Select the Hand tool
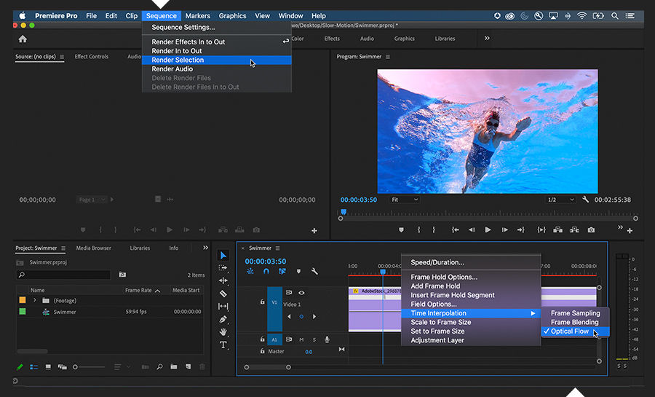Viewport: 655px width, 397px height. pos(223,332)
